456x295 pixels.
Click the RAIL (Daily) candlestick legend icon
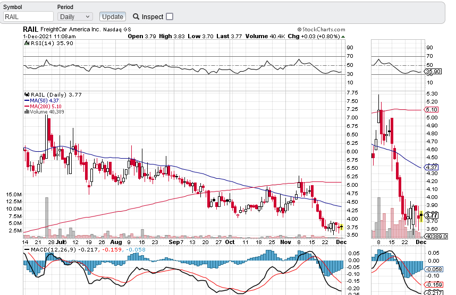(x=26, y=94)
